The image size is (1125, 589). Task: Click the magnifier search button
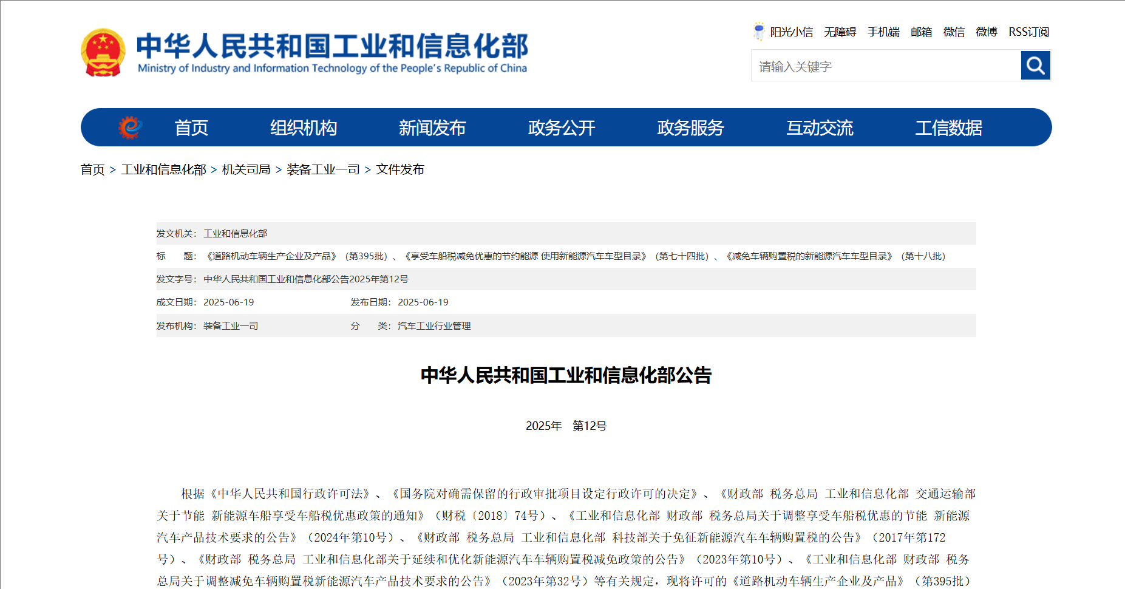coord(1035,66)
